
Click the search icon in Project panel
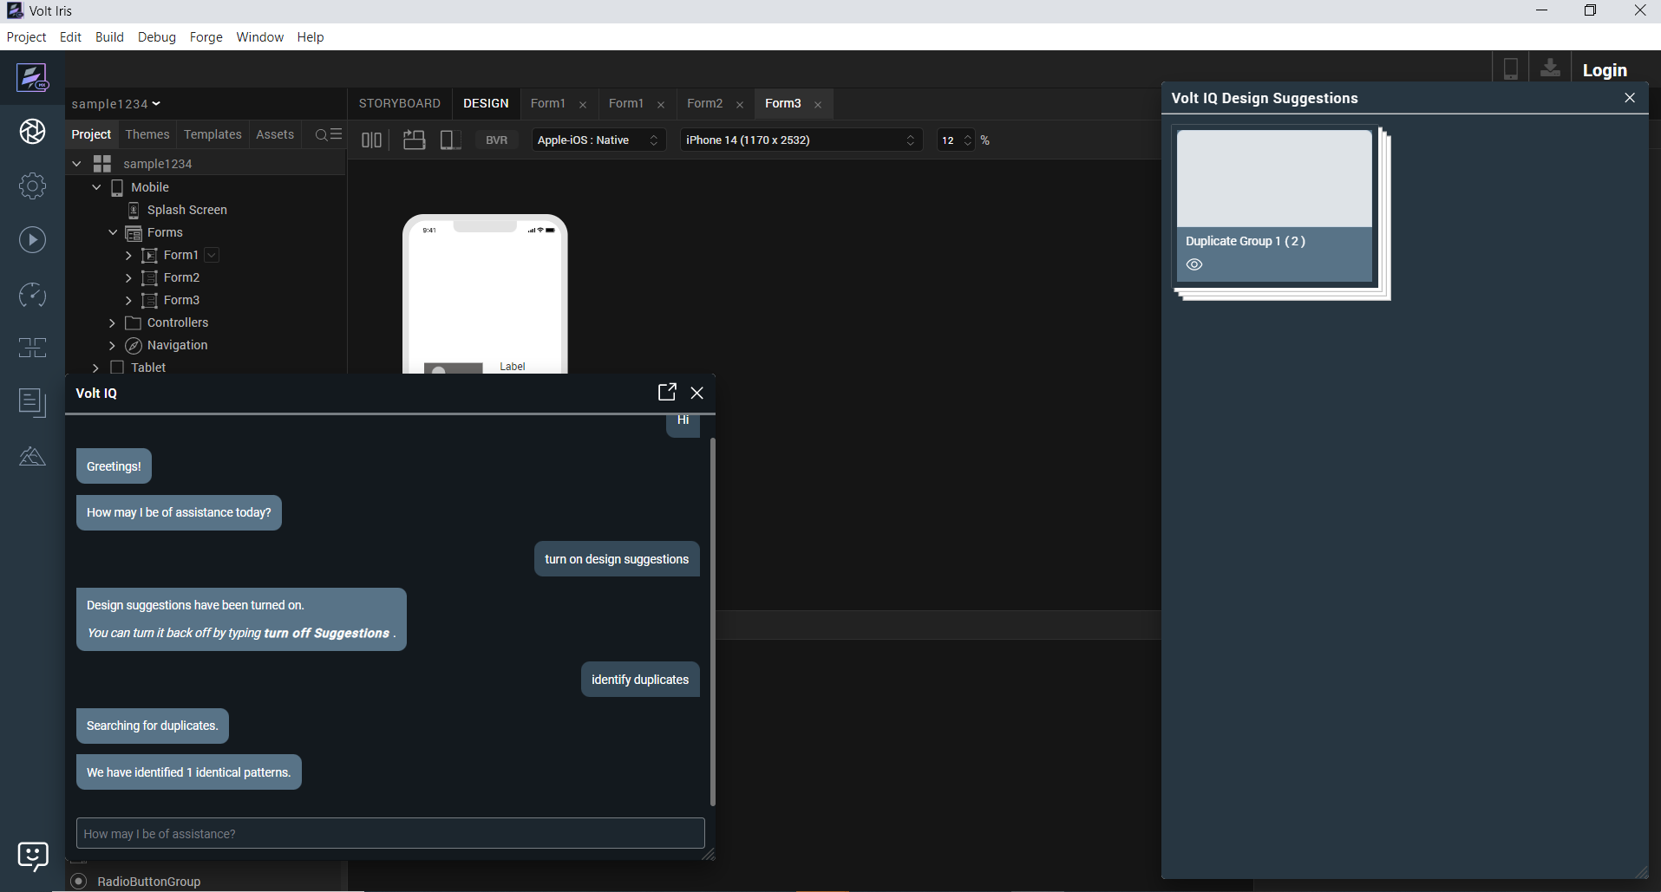tap(322, 135)
